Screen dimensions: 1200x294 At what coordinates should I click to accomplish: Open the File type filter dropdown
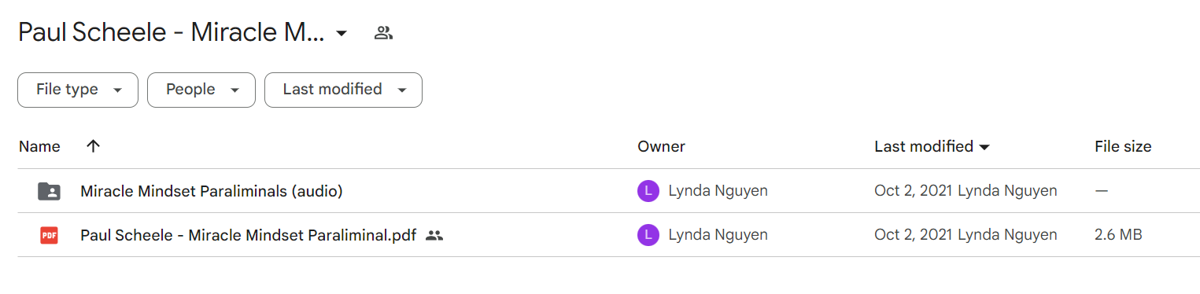coord(78,90)
